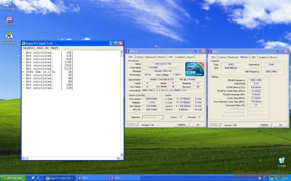Image resolution: width=291 pixels, height=181 pixels.
Task: Click Super PI vertical scrollbar down arrow
Action: (x=122, y=155)
